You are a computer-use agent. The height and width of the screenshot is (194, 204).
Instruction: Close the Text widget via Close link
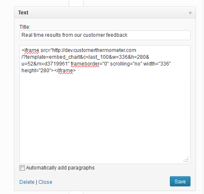click(45, 182)
